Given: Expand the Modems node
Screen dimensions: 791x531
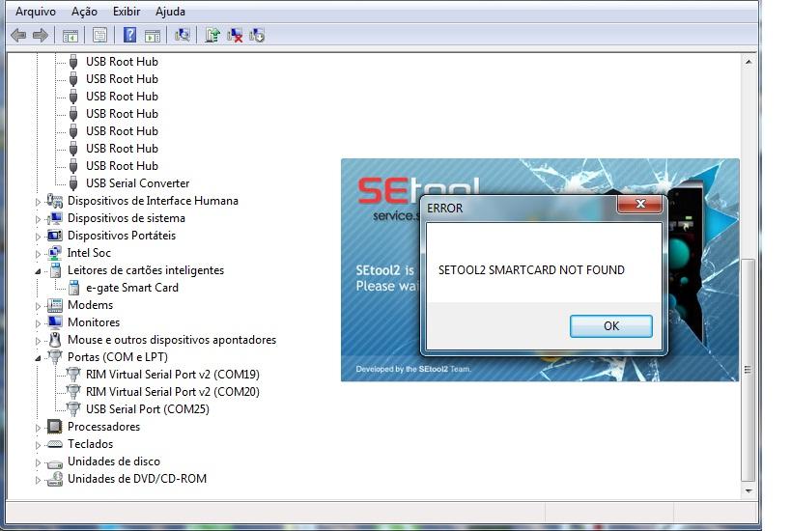Looking at the screenshot, I should click(x=38, y=306).
